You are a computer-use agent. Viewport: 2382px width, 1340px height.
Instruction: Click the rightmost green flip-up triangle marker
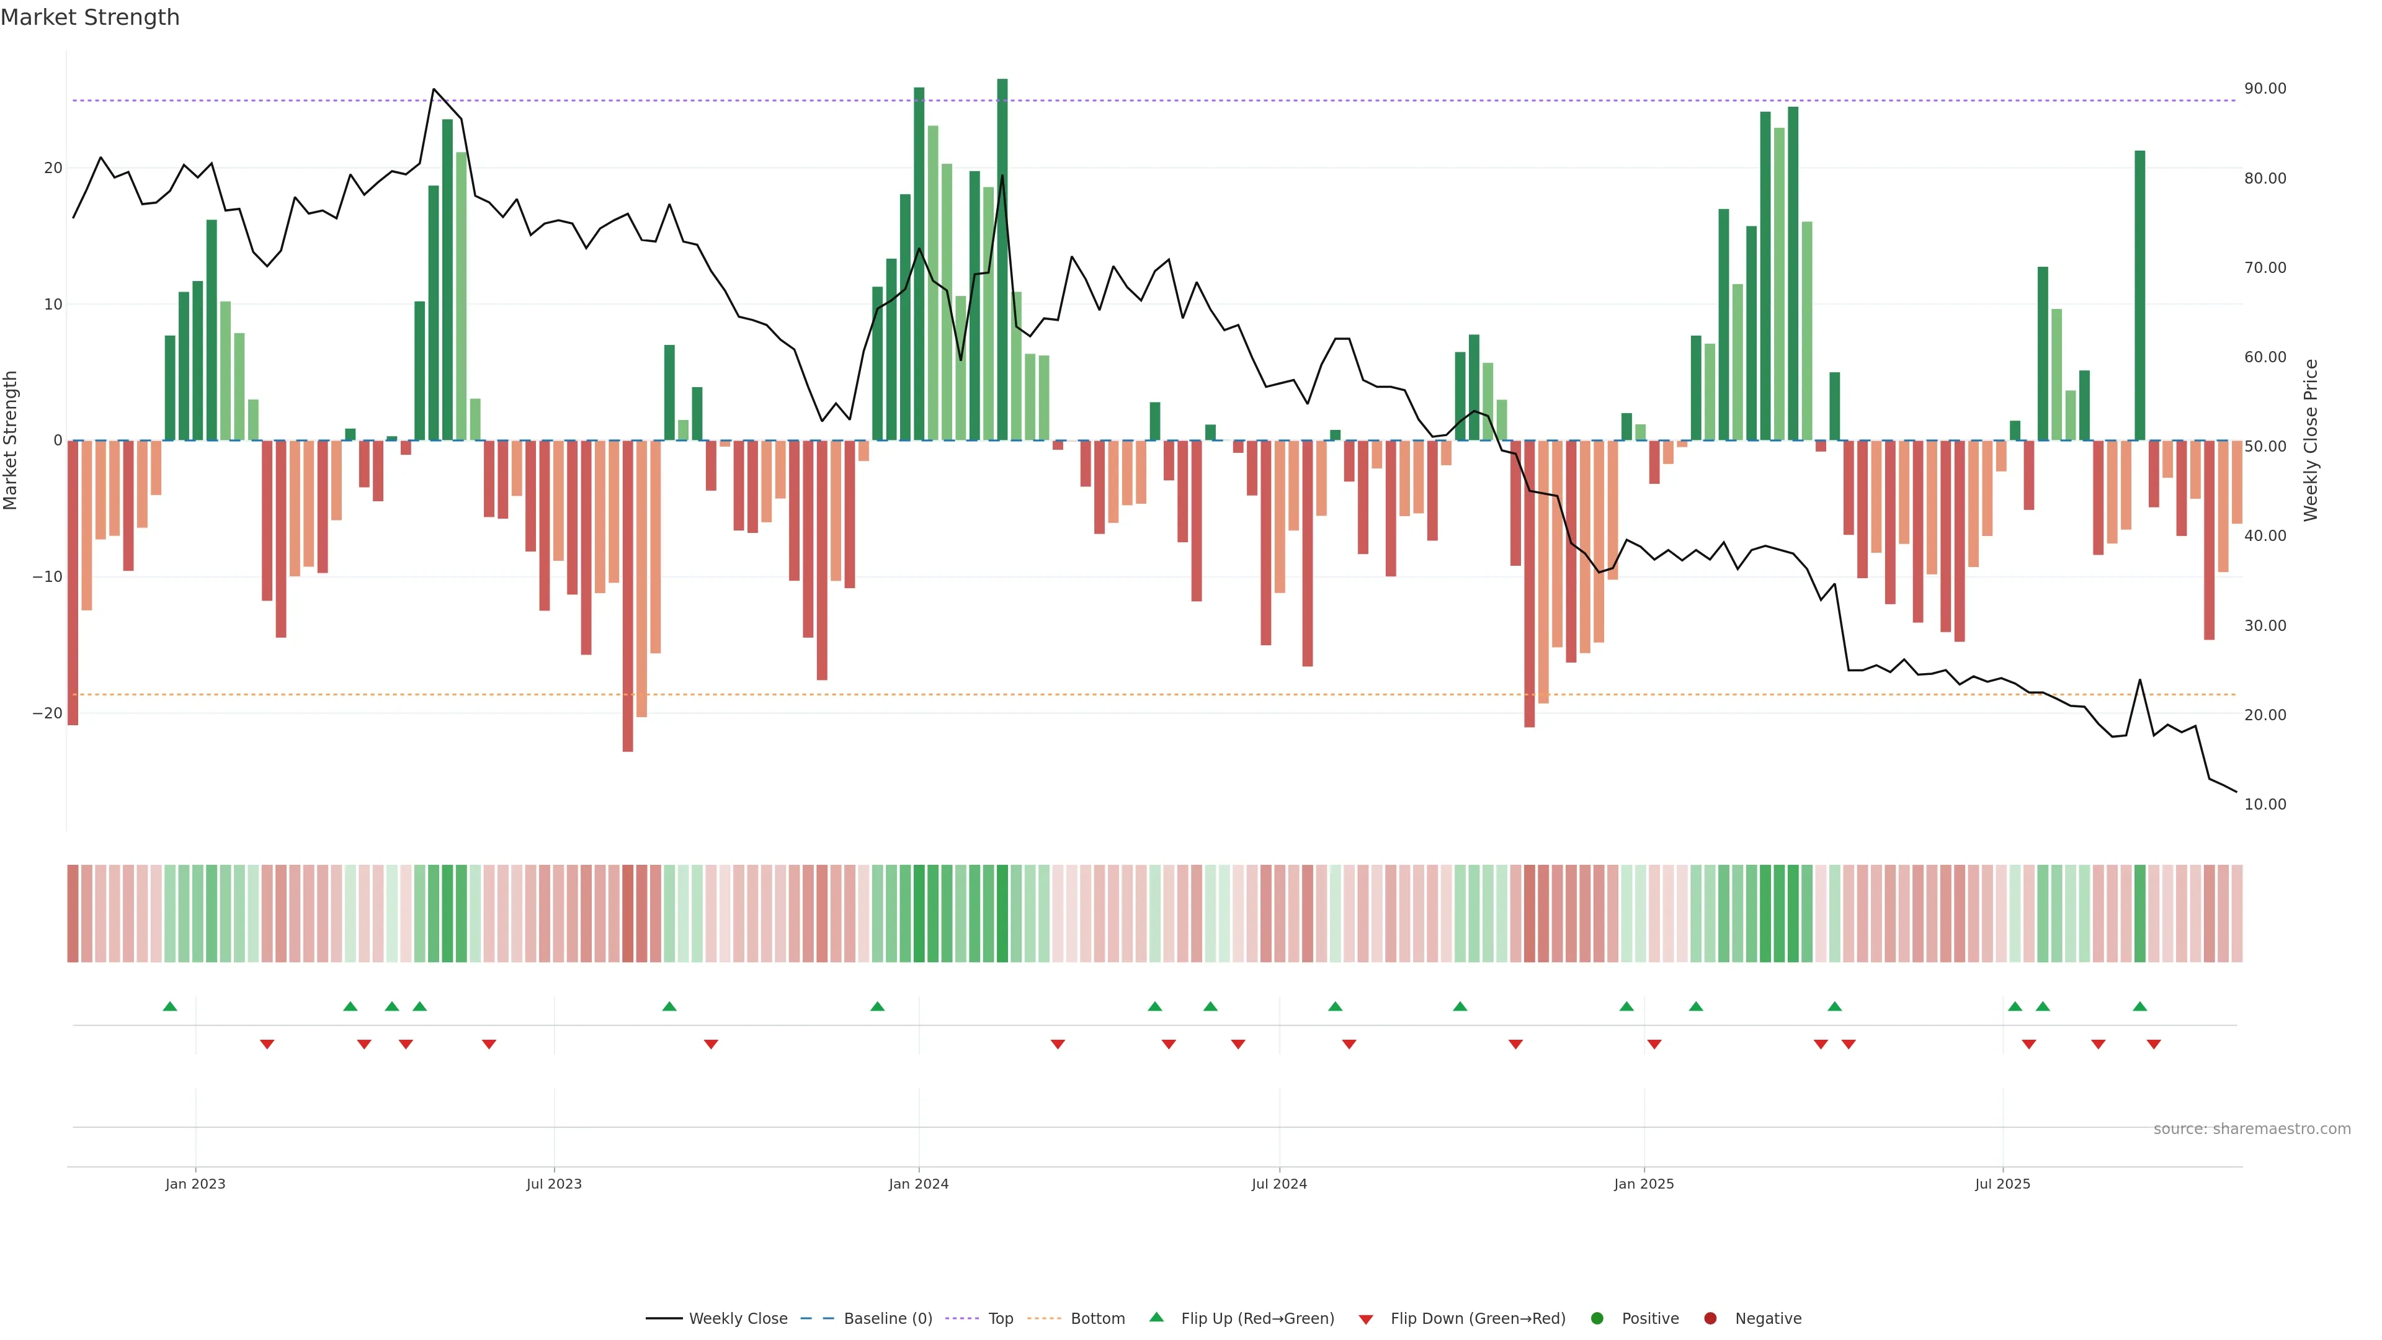coord(2139,1006)
